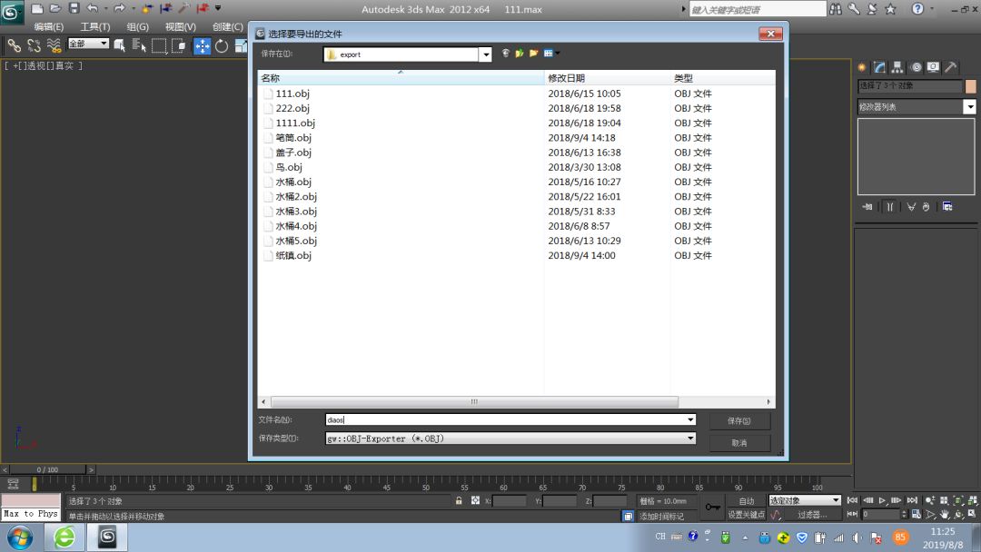The image size is (981, 552).
Task: Open the Utilities hammer panel tab
Action: point(951,67)
